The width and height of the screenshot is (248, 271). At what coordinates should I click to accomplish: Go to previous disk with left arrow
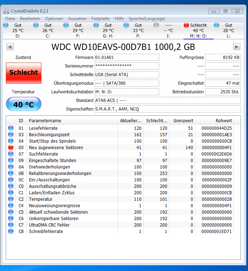tap(10, 47)
